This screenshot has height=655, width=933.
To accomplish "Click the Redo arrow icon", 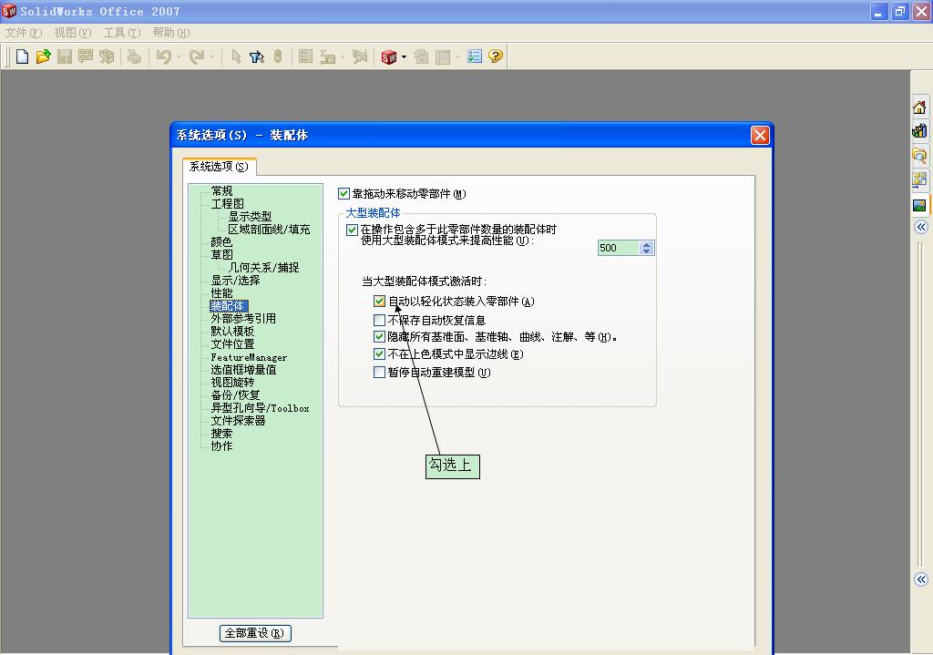I will point(197,56).
